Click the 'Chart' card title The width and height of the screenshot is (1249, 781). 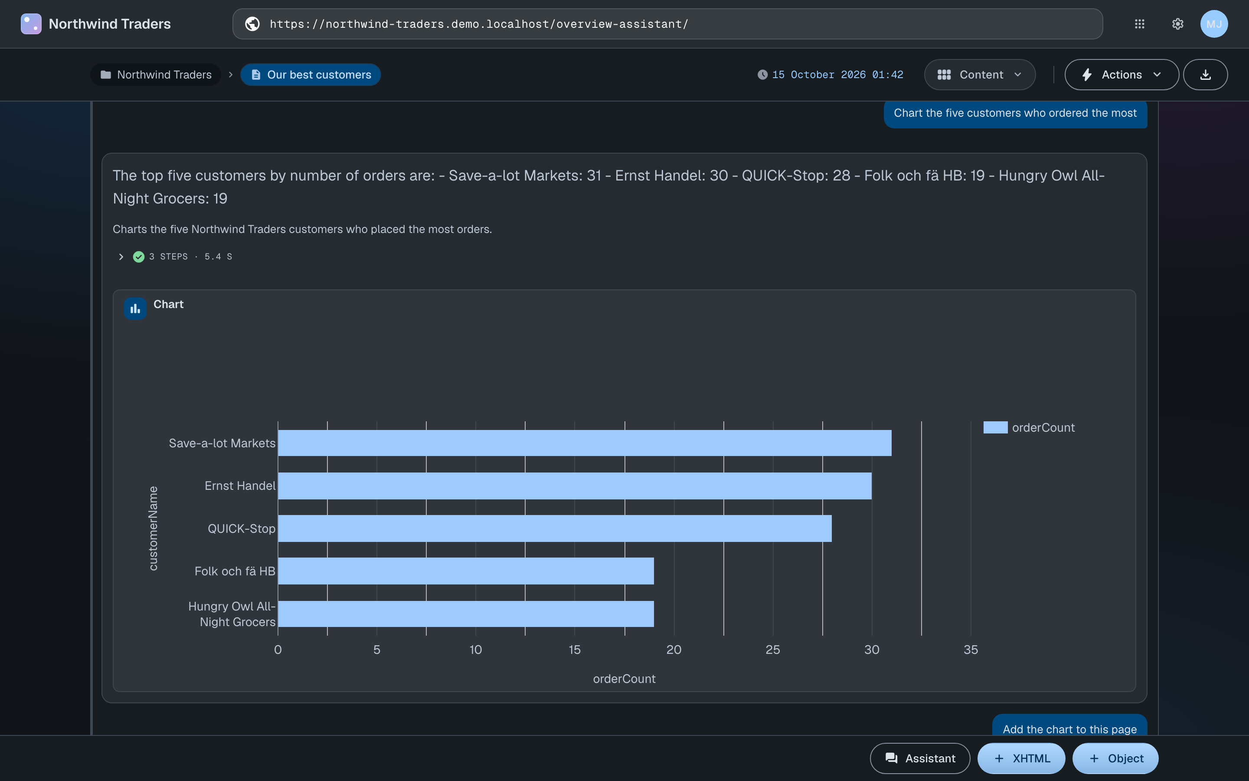[168, 304]
